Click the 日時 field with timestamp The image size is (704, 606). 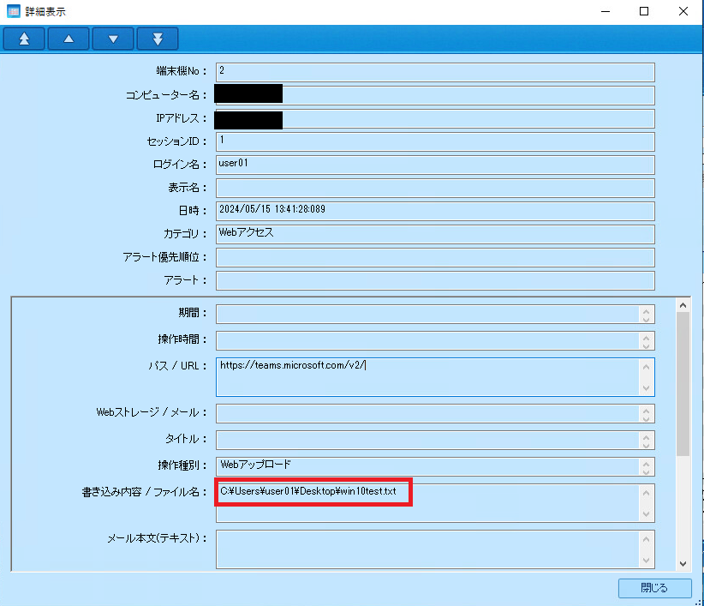pos(434,211)
